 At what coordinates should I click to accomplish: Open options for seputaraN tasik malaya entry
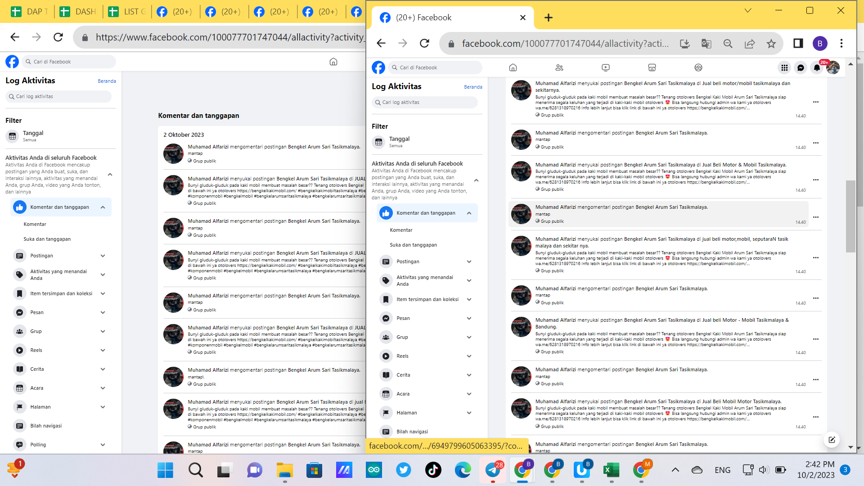pos(815,258)
